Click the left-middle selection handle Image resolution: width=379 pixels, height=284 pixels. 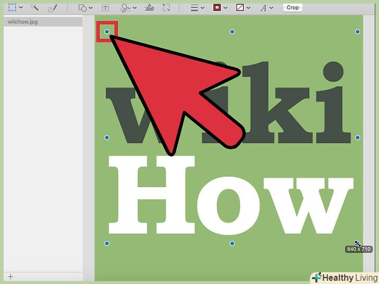coord(107,138)
